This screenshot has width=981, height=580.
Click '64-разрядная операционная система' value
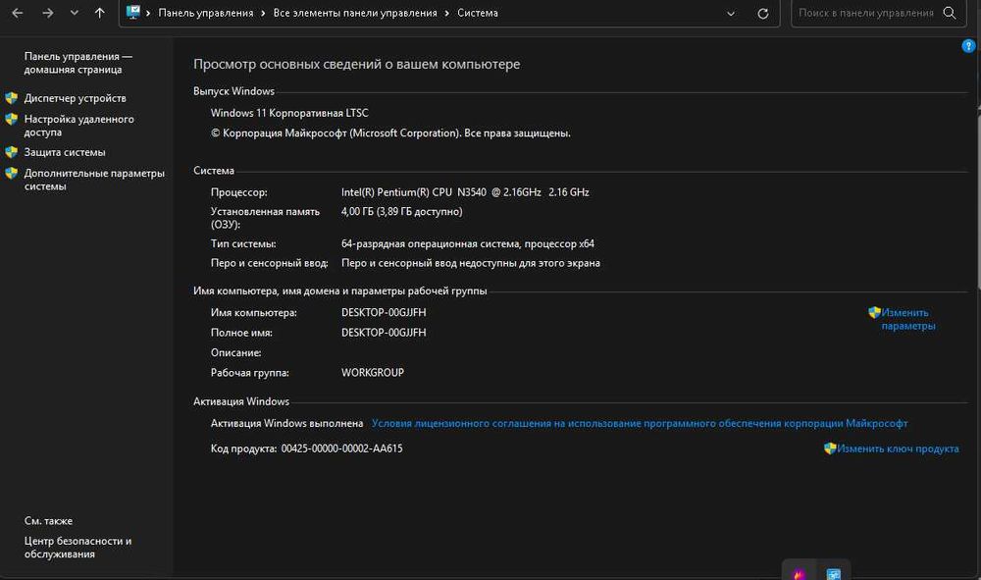pyautogui.click(x=467, y=244)
